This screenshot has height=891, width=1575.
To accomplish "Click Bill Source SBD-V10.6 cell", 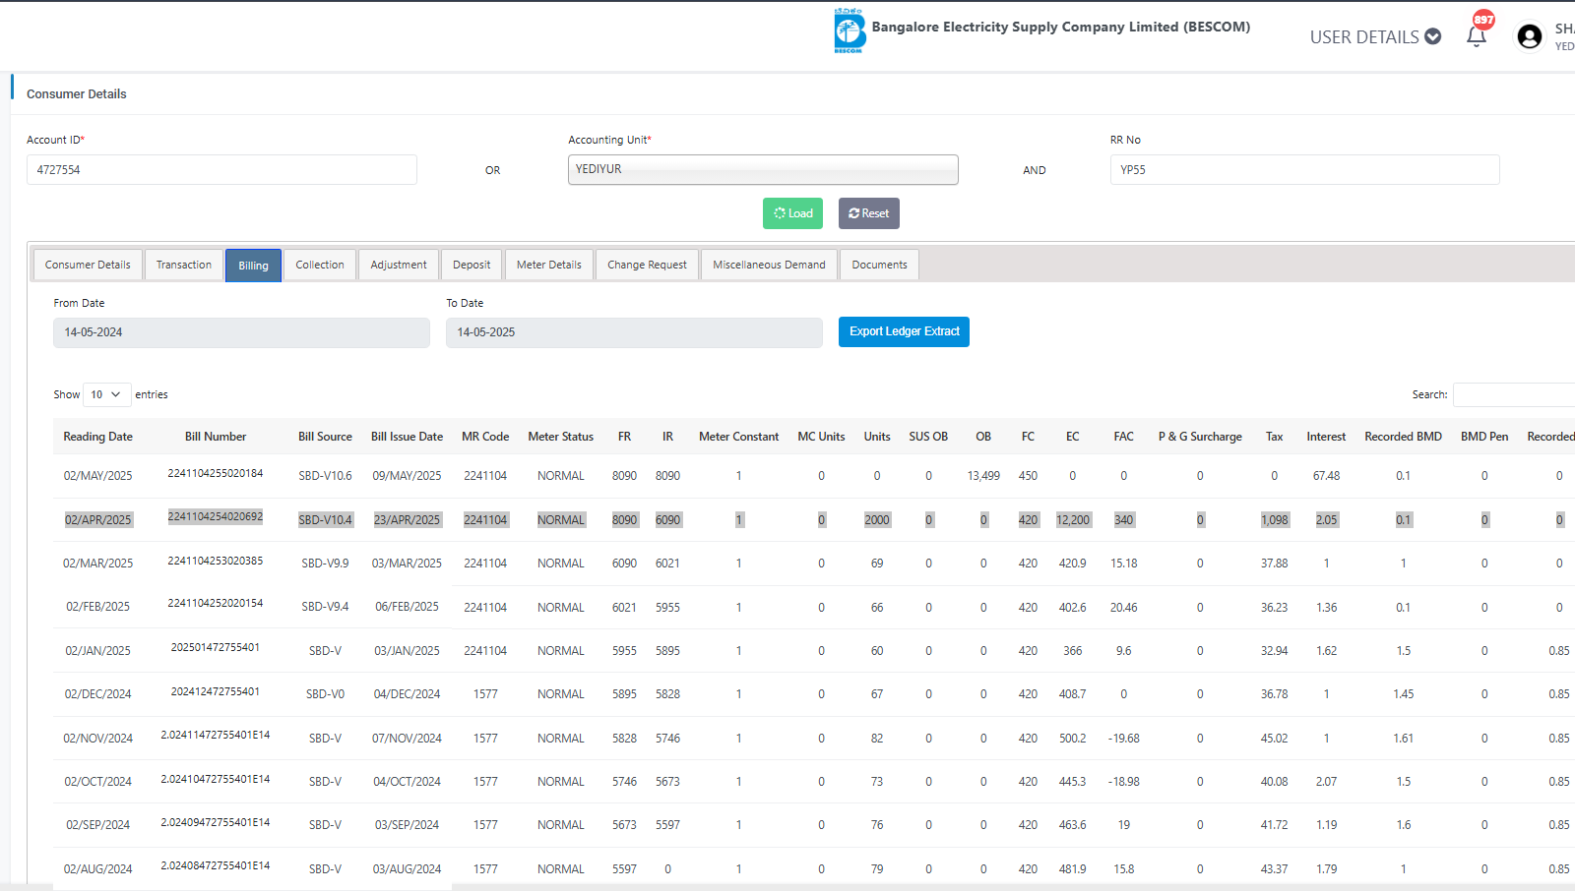I will point(325,476).
